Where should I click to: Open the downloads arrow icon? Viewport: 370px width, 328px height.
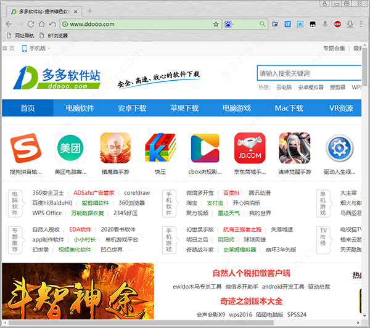pos(350,24)
